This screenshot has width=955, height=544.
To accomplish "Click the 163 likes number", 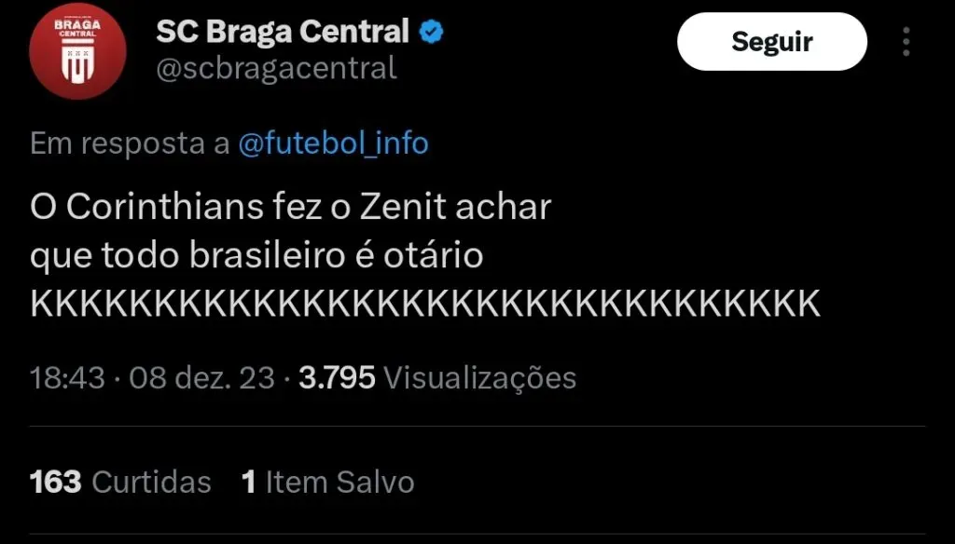I will 56,482.
